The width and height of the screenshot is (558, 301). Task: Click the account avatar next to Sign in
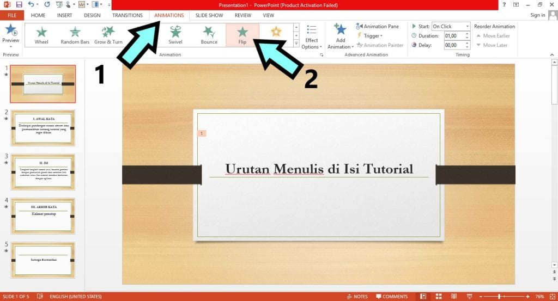tap(553, 15)
